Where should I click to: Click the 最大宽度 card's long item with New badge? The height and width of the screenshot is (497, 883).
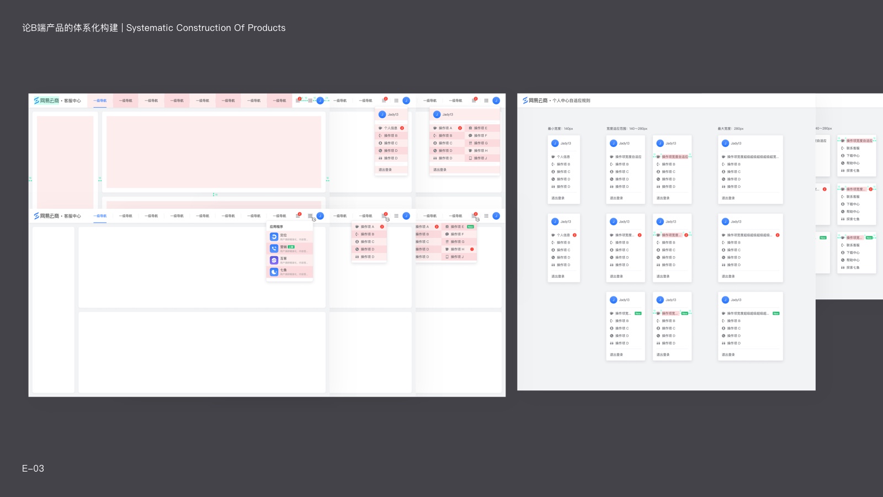pos(751,314)
